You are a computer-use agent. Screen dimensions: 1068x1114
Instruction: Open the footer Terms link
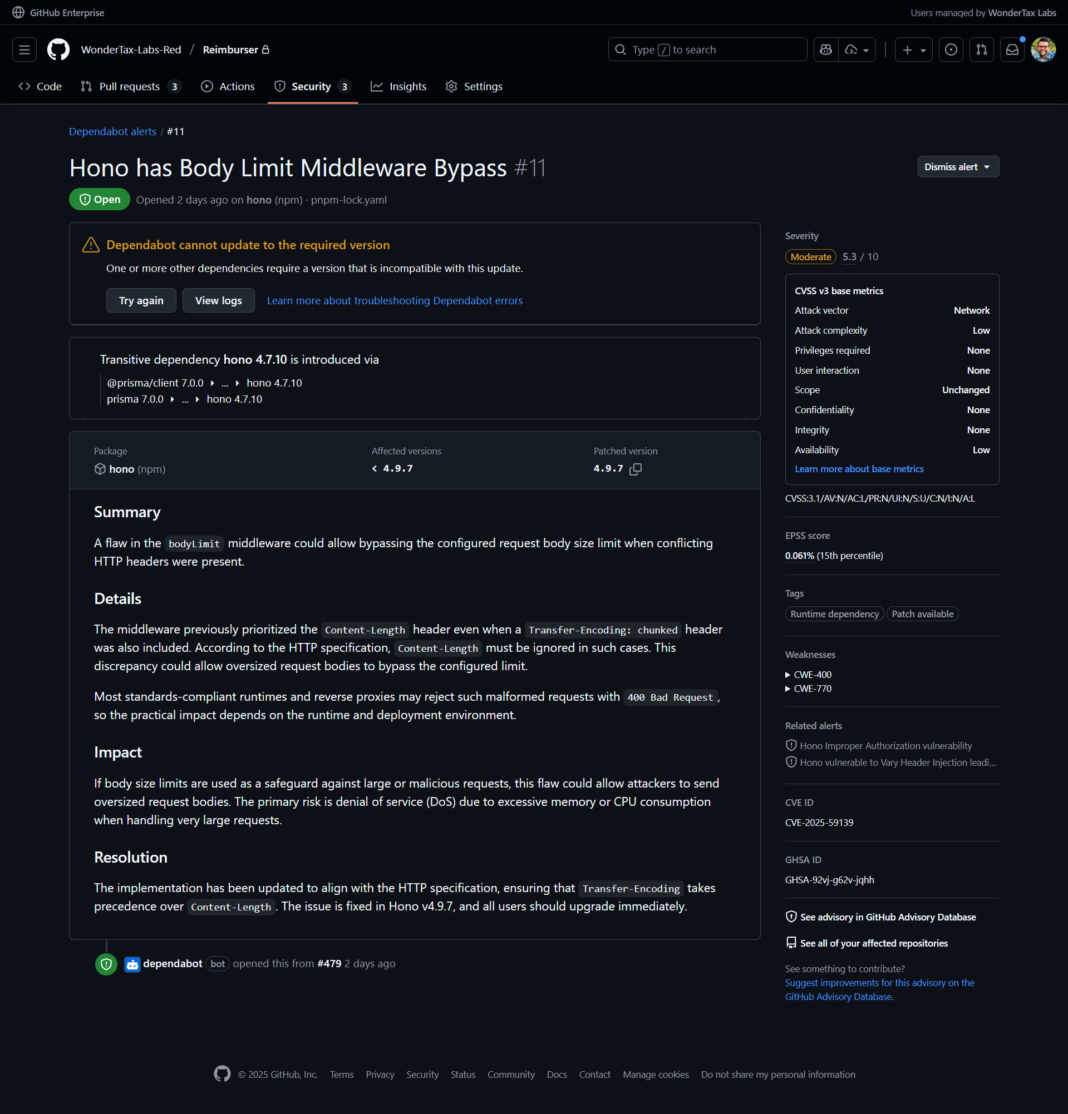[x=342, y=1074]
